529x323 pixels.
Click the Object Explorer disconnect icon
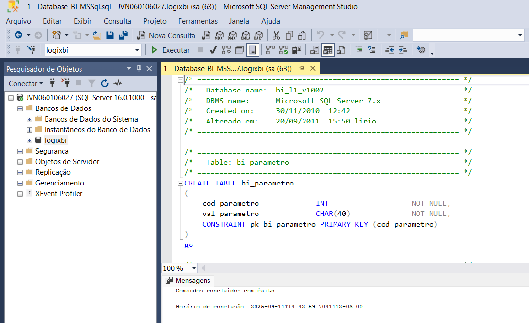65,83
